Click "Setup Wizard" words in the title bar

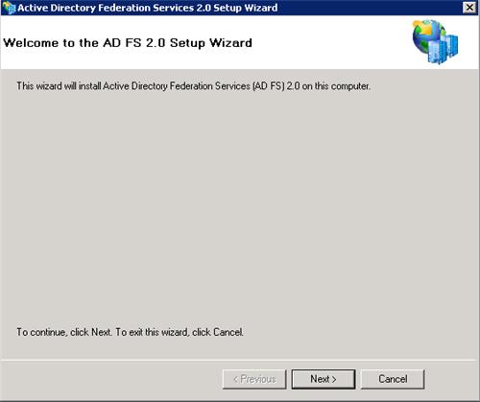pyautogui.click(x=246, y=8)
